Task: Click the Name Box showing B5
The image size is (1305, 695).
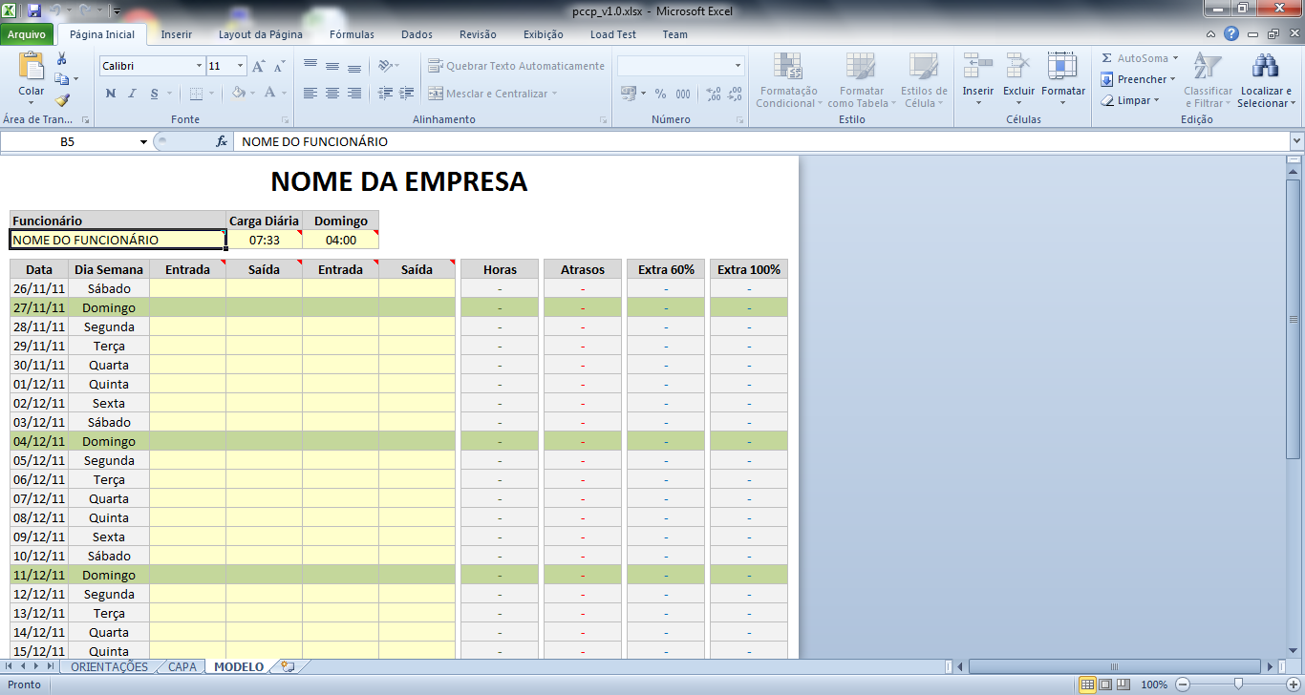Action: 68,141
